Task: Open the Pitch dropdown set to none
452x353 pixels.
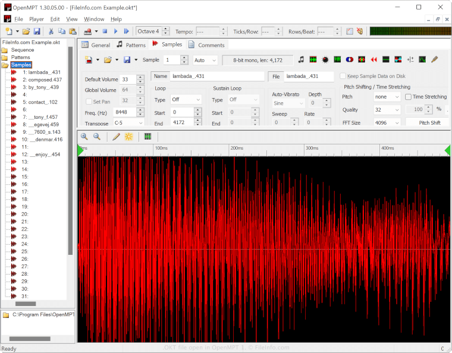Action: pos(387,97)
